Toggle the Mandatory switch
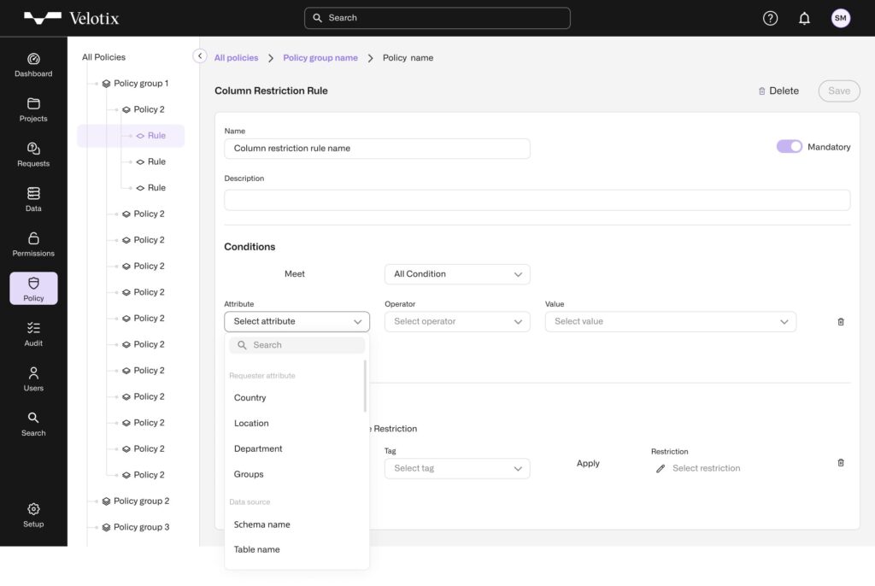Viewport: 875px width, 586px height. pos(789,147)
